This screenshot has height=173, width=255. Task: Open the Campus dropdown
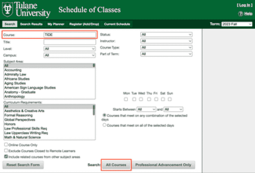[70, 55]
